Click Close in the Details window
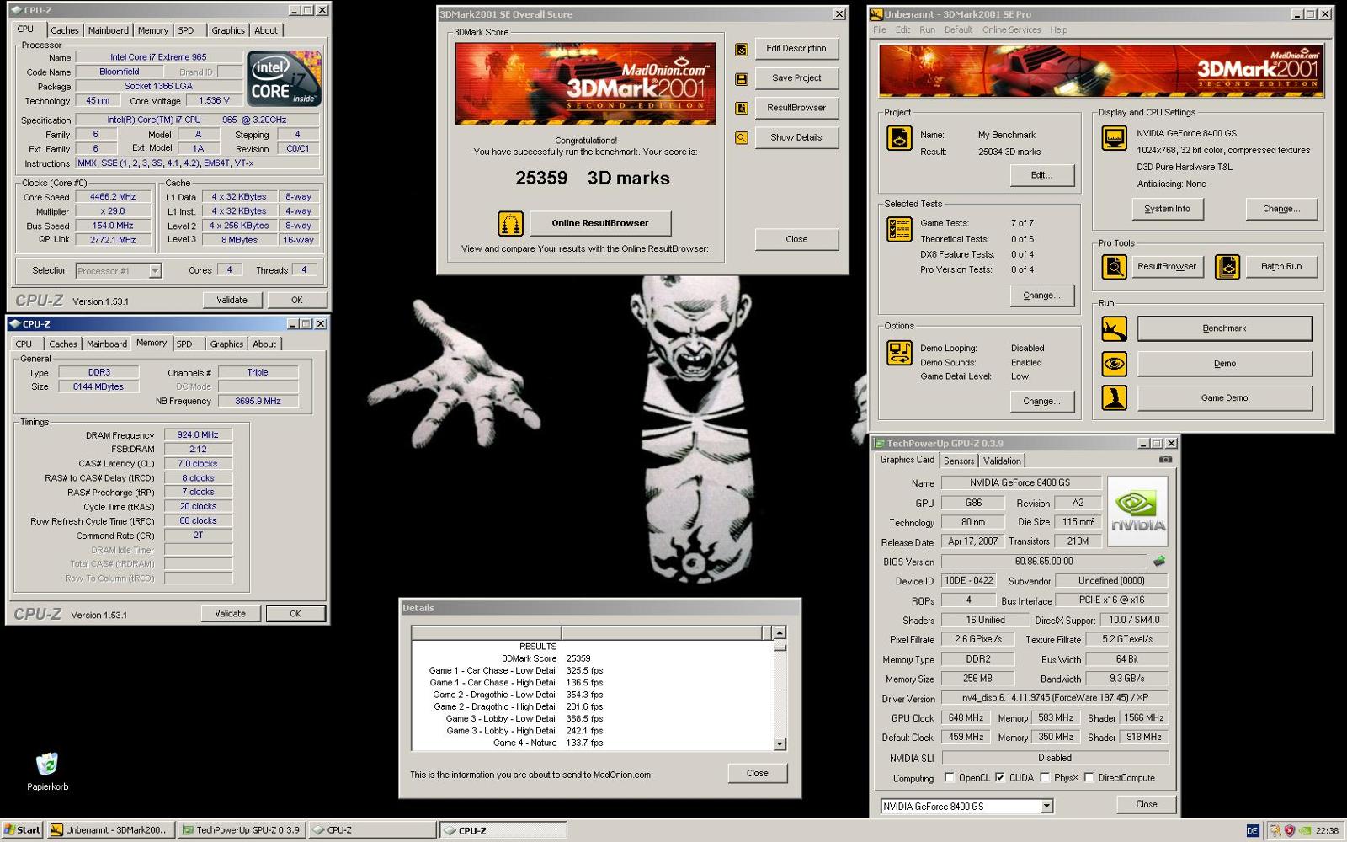 757,773
